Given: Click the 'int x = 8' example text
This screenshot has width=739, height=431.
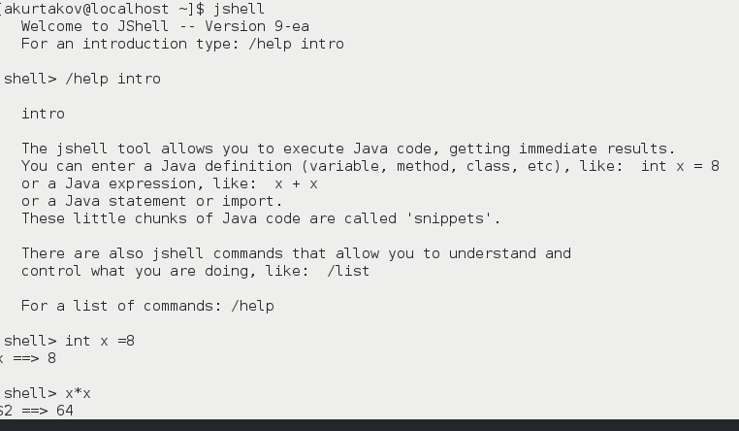Looking at the screenshot, I should (680, 166).
